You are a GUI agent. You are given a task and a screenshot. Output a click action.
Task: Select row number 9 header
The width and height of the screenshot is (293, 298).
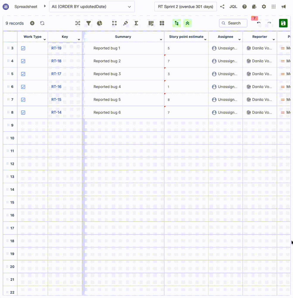point(10,125)
